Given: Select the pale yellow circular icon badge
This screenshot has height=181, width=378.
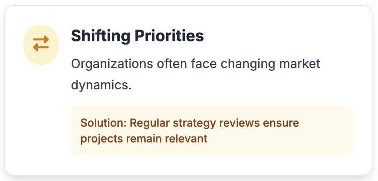Looking at the screenshot, I should 41,44.
